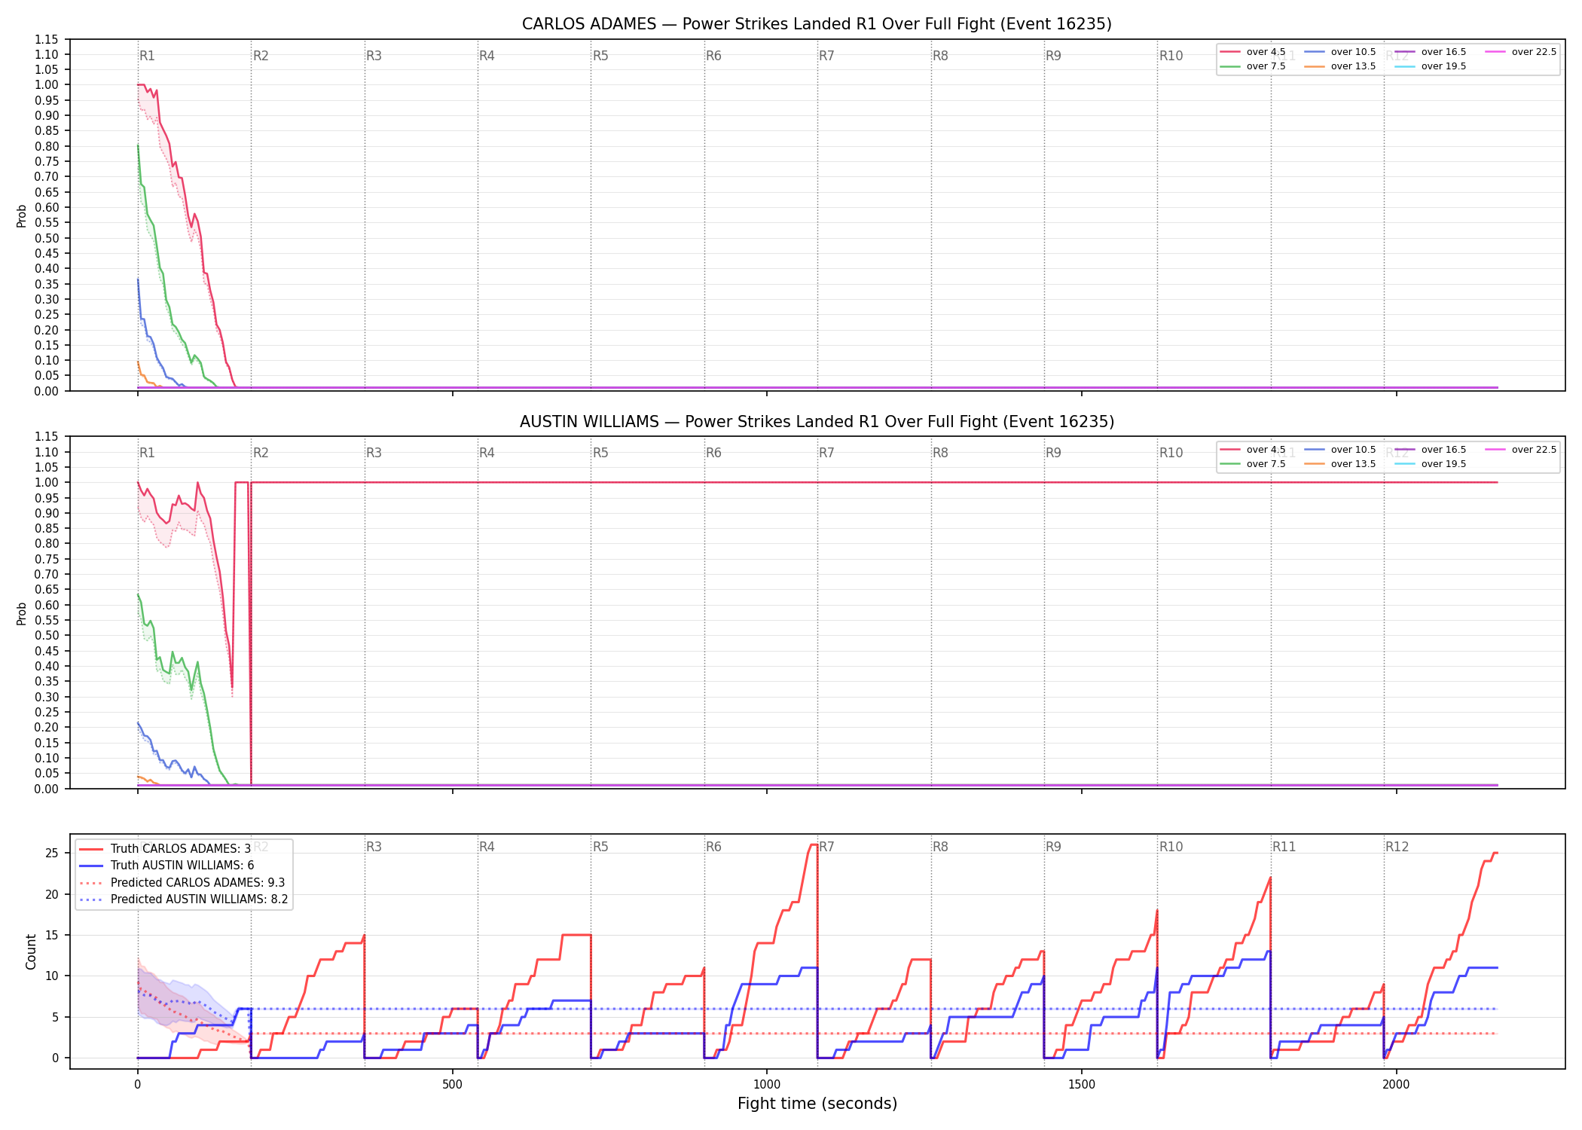
Task: Click the 1500 tick label on time axis
Action: (1082, 1085)
